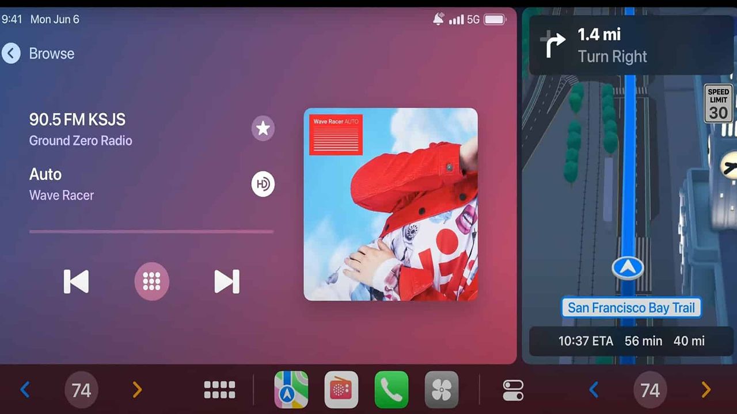Open the ETA trip details bar
Viewport: 737px width, 414px height.
[x=631, y=341]
